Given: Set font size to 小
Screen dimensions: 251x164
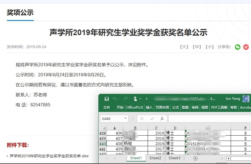Looking at the screenshot, I should 210,47.
